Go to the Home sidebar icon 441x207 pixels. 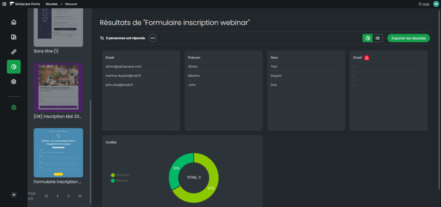point(14,22)
